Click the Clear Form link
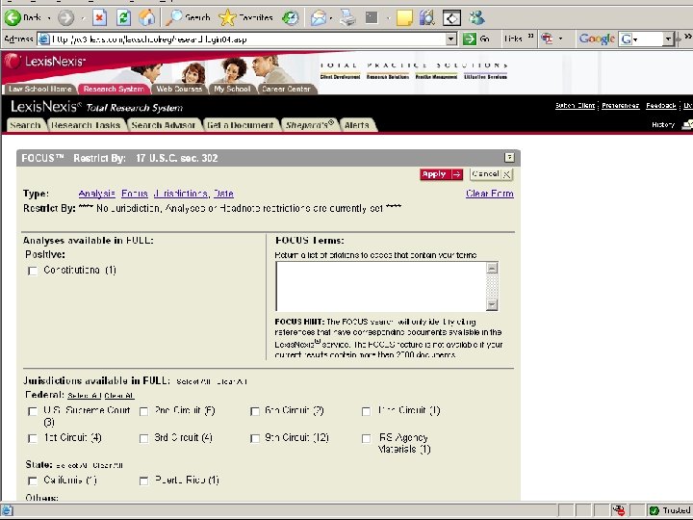 click(490, 194)
